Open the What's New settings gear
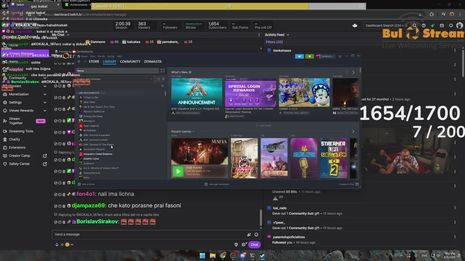 [x=190, y=72]
